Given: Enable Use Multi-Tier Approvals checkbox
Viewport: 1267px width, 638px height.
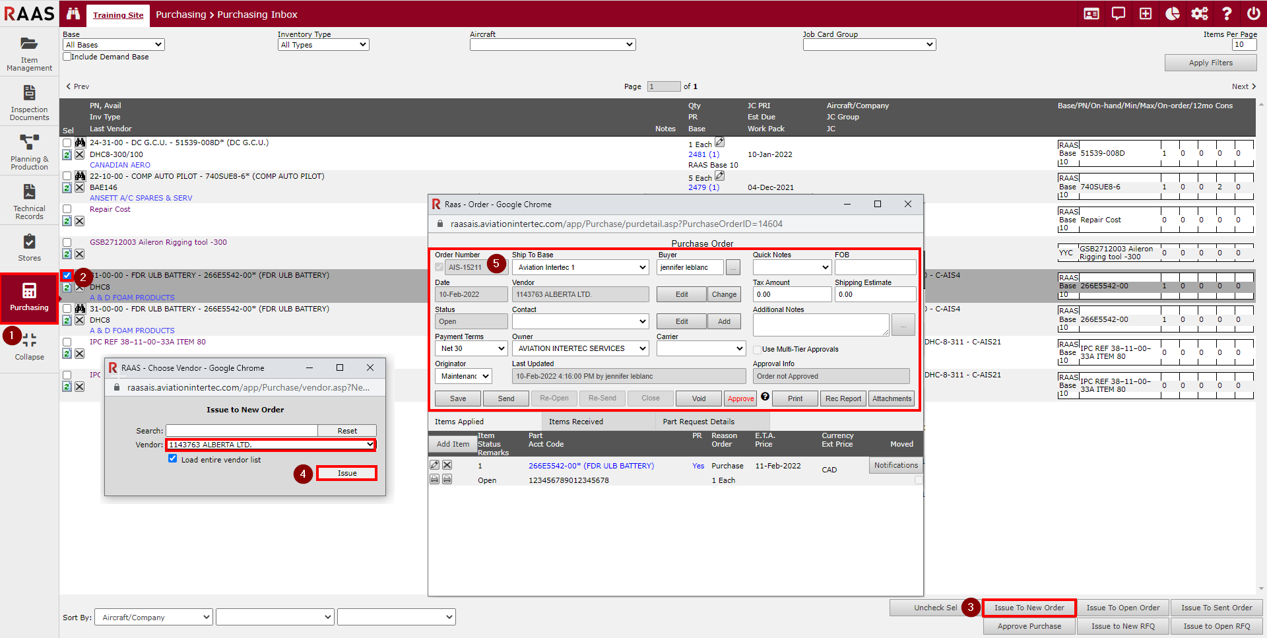Looking at the screenshot, I should coord(757,350).
